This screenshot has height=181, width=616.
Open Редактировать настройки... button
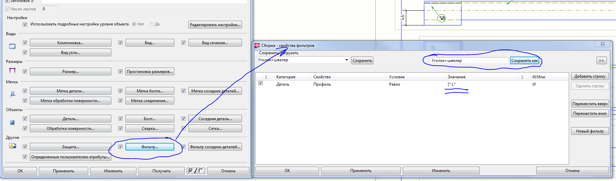click(x=215, y=25)
